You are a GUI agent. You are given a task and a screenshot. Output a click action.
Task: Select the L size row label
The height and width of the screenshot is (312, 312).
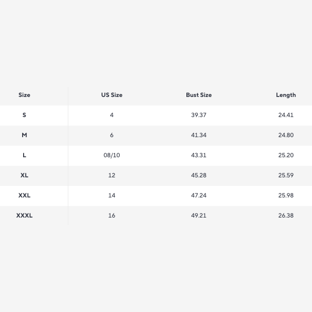[24, 155]
